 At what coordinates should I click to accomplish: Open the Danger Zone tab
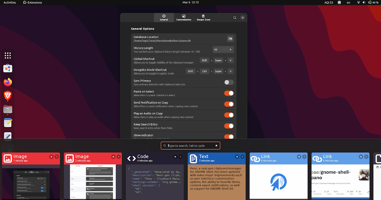click(x=204, y=18)
